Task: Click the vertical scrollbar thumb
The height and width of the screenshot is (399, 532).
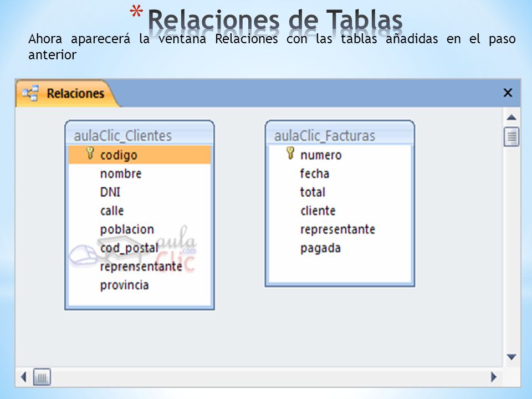Action: [511, 137]
